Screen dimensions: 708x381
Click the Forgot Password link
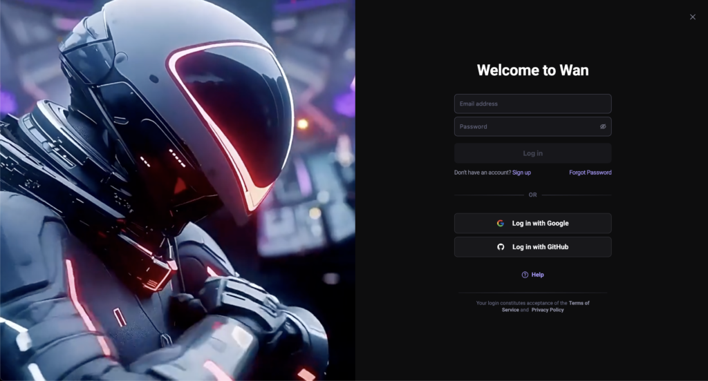[590, 173]
